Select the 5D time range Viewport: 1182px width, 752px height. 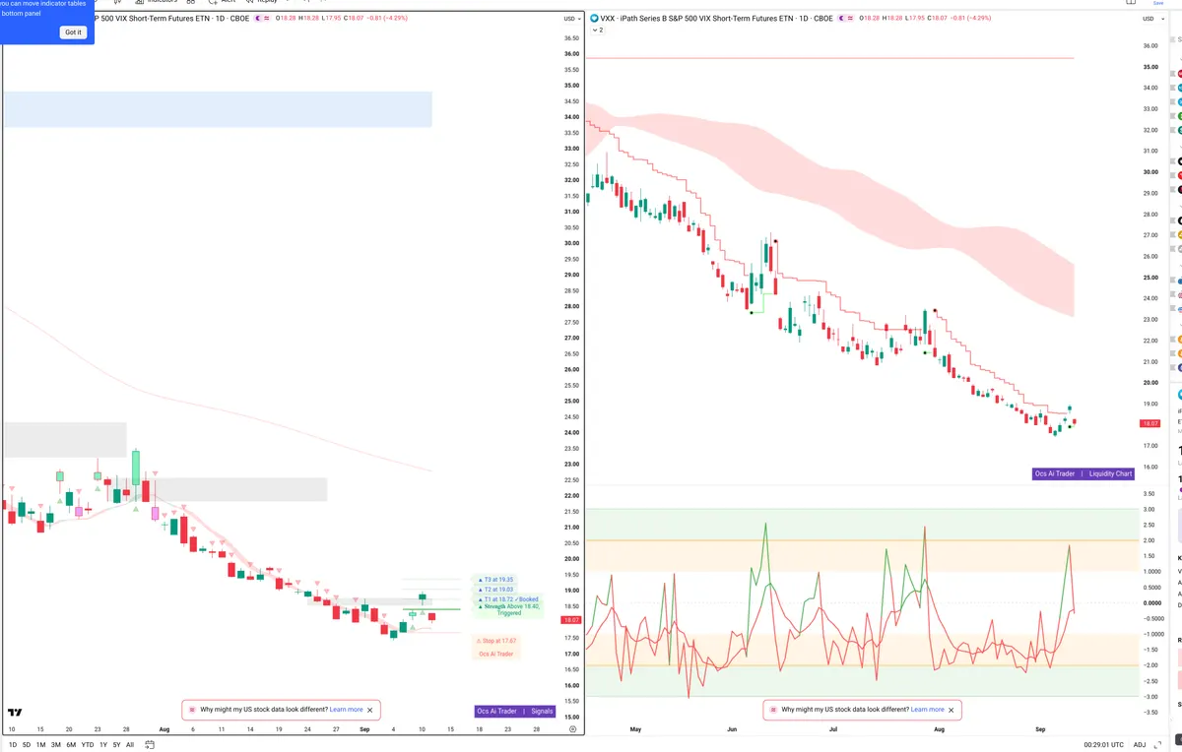pyautogui.click(x=26, y=745)
